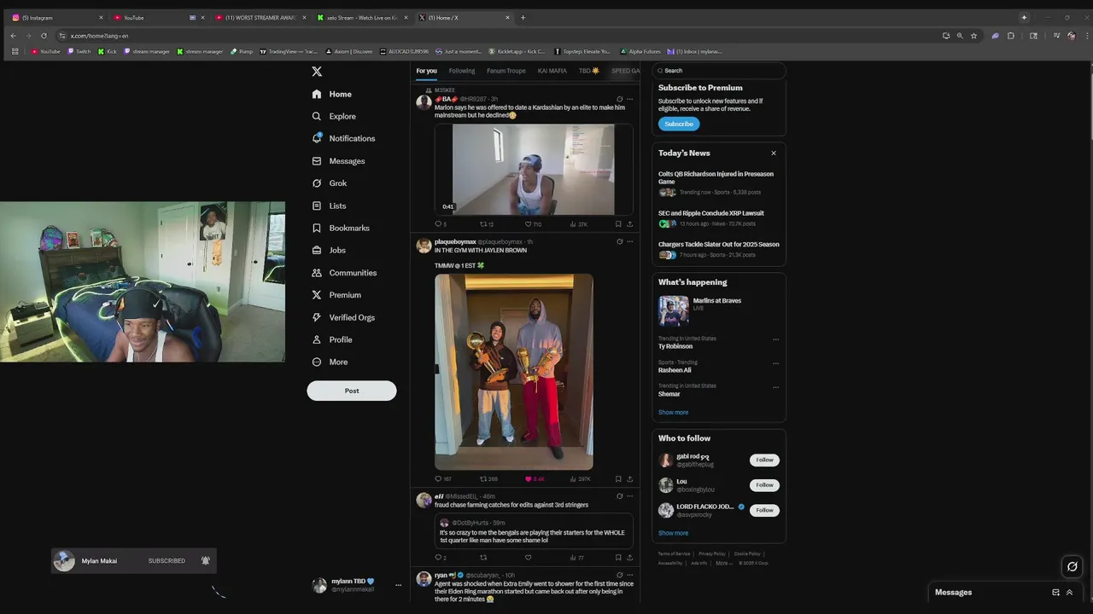Play the Marlon video in HR9287's post

[x=534, y=170]
